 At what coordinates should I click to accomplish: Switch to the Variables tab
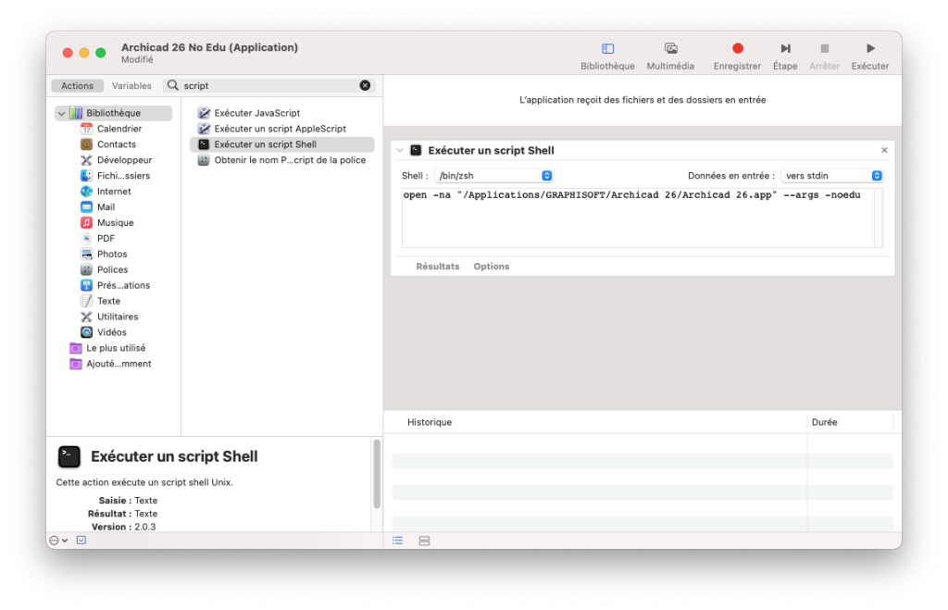tap(131, 85)
